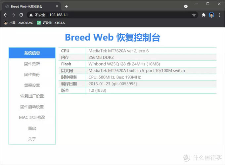The width and height of the screenshot is (225, 165).
Task: Click the Flash row label
Action: (x=66, y=64)
